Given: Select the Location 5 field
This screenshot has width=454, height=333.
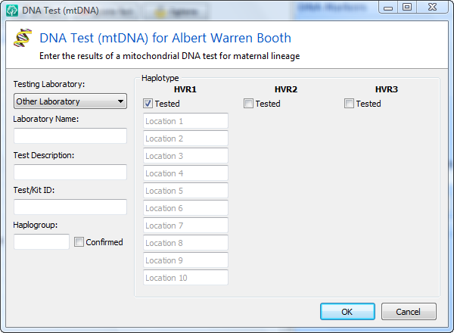Looking at the screenshot, I should point(185,190).
